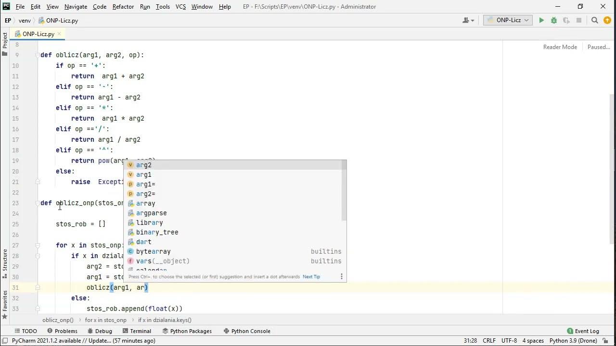
Task: Click PyCharm 2021.1.2 available update message
Action: click(84, 341)
